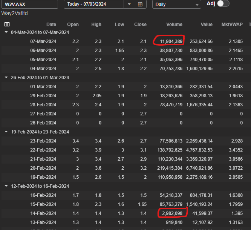Select the 23-Feb-2024 date cell
The image size is (251, 230).
click(43, 141)
